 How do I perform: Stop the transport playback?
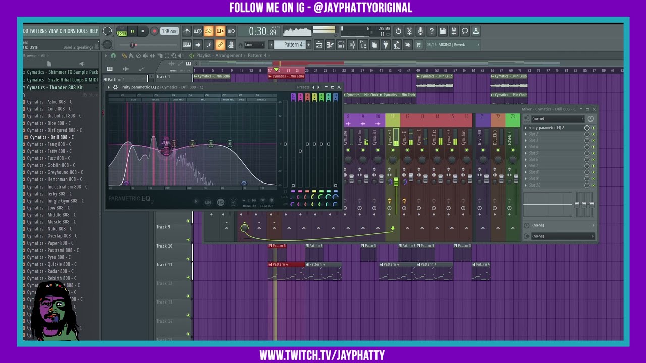(x=143, y=31)
